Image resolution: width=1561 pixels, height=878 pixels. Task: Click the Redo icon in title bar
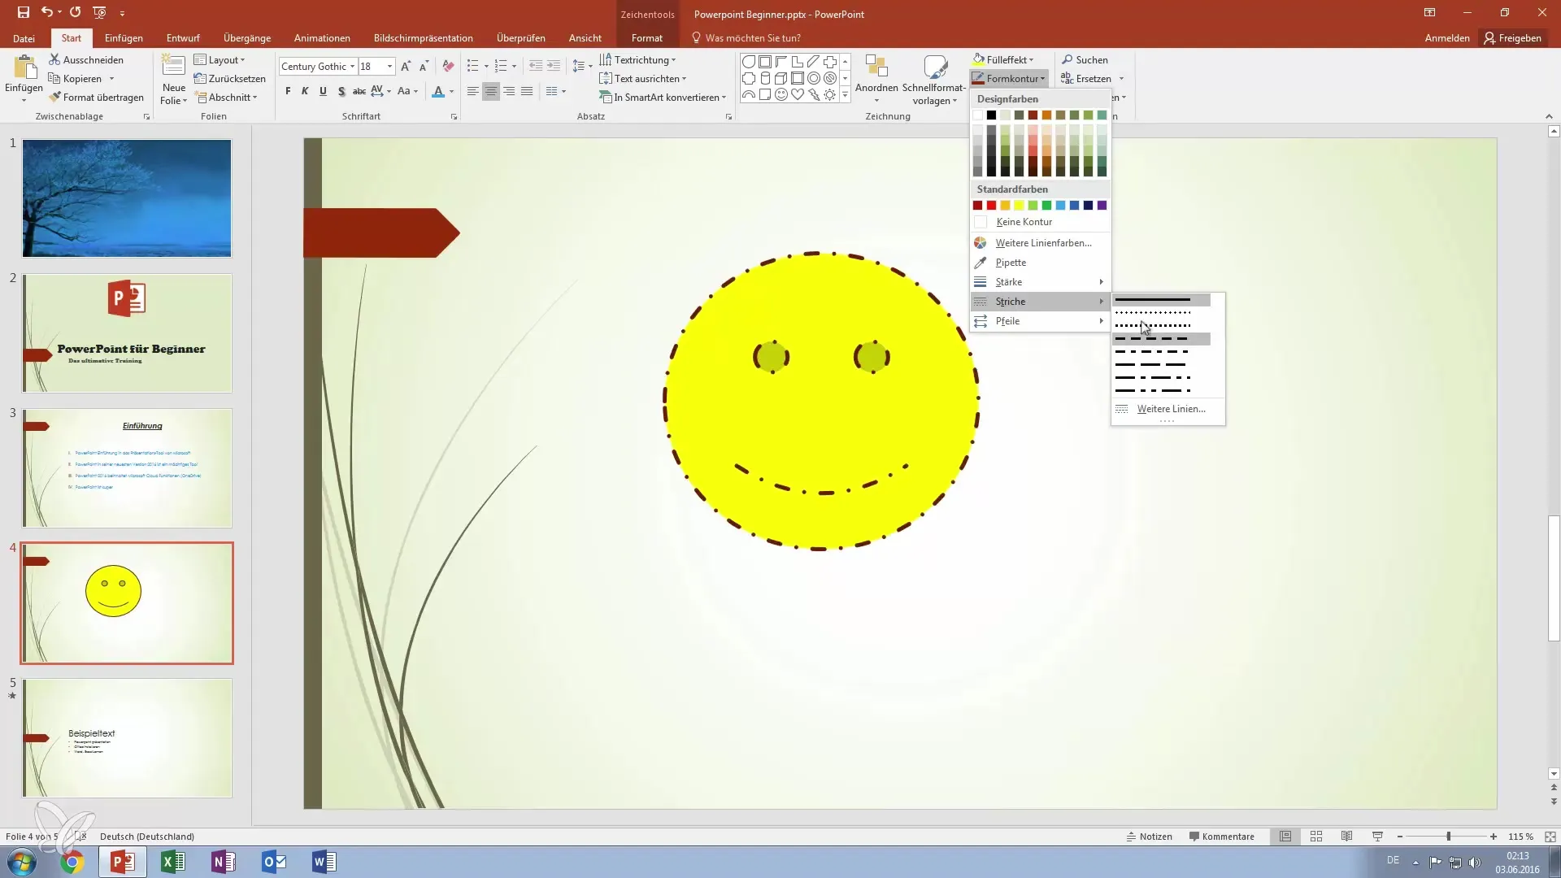(75, 12)
